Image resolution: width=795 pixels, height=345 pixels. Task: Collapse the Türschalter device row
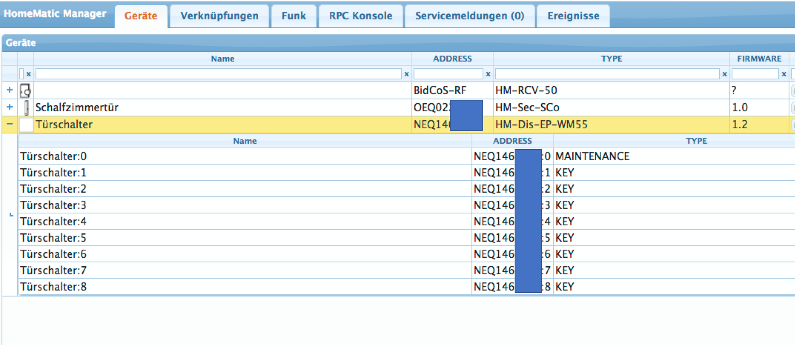(x=10, y=124)
